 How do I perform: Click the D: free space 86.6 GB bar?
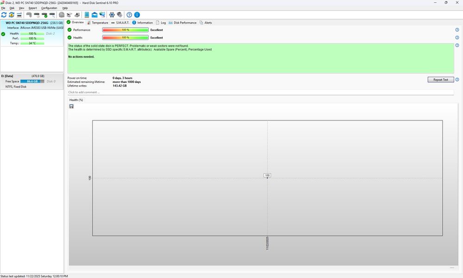pyautogui.click(x=32, y=81)
